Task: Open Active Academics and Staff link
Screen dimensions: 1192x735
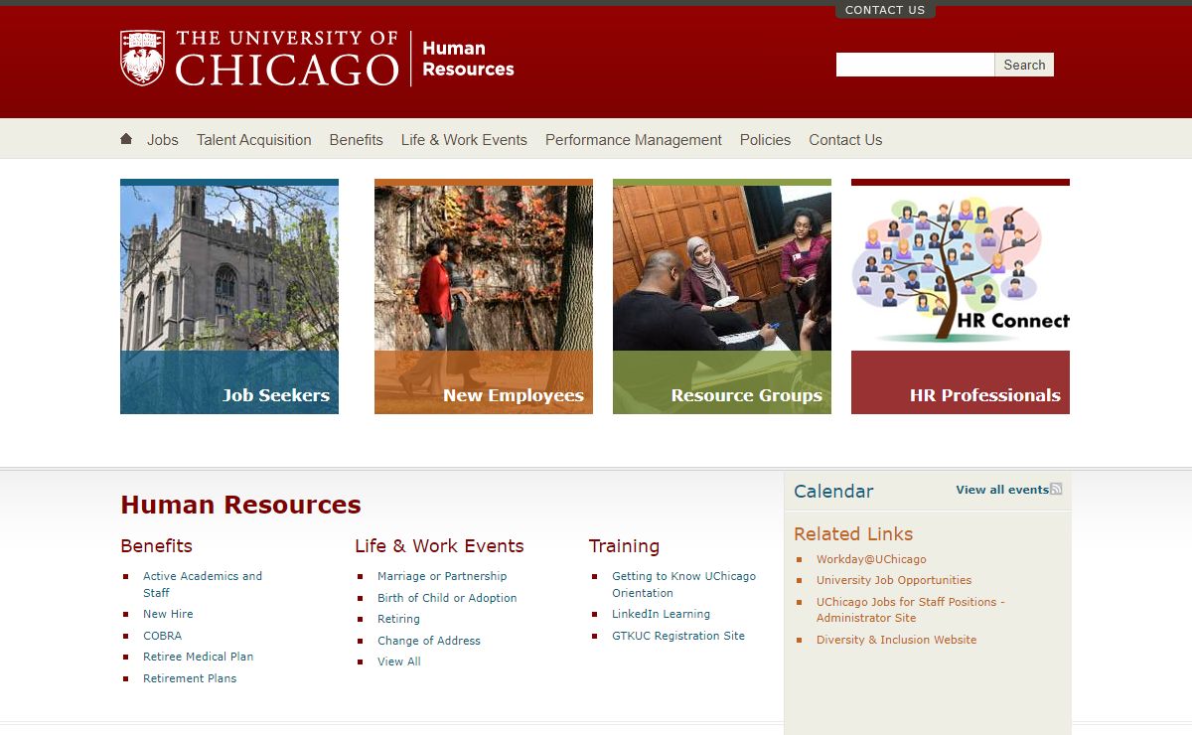Action: 203,584
